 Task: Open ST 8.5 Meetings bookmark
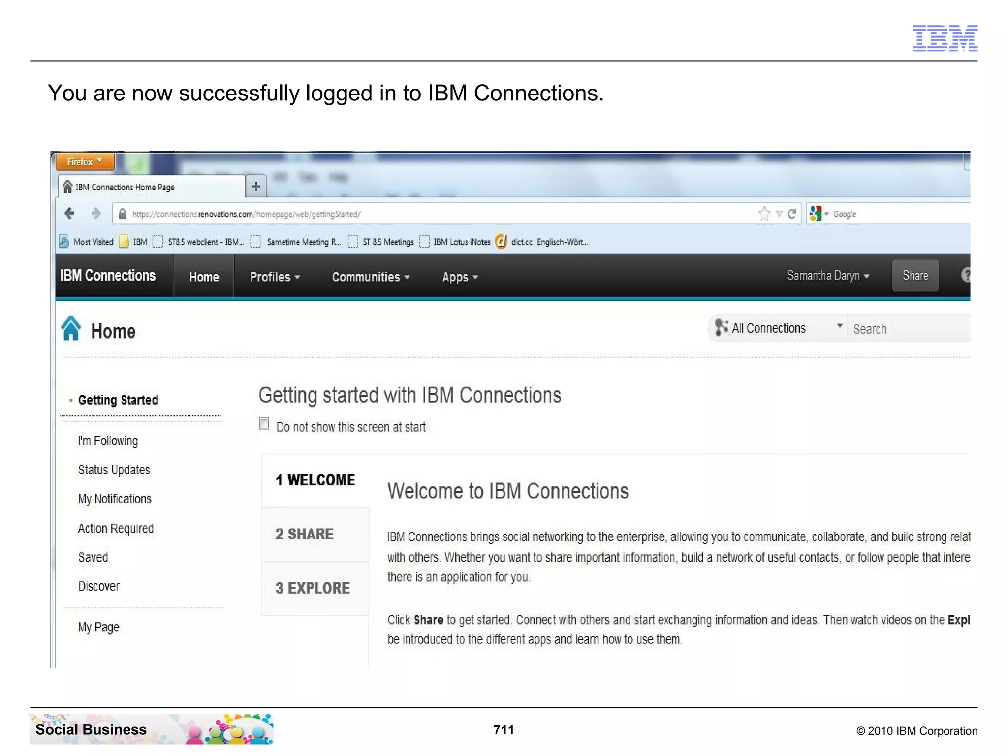coord(381,242)
